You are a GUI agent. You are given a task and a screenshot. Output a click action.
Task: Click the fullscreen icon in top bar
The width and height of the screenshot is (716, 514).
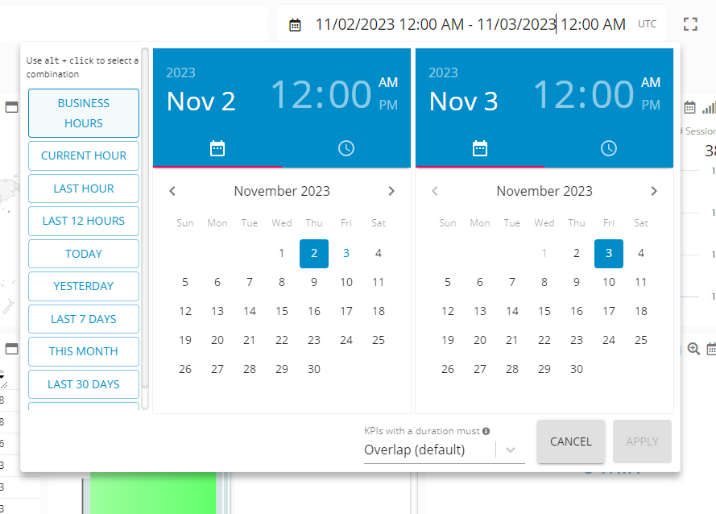coord(690,24)
